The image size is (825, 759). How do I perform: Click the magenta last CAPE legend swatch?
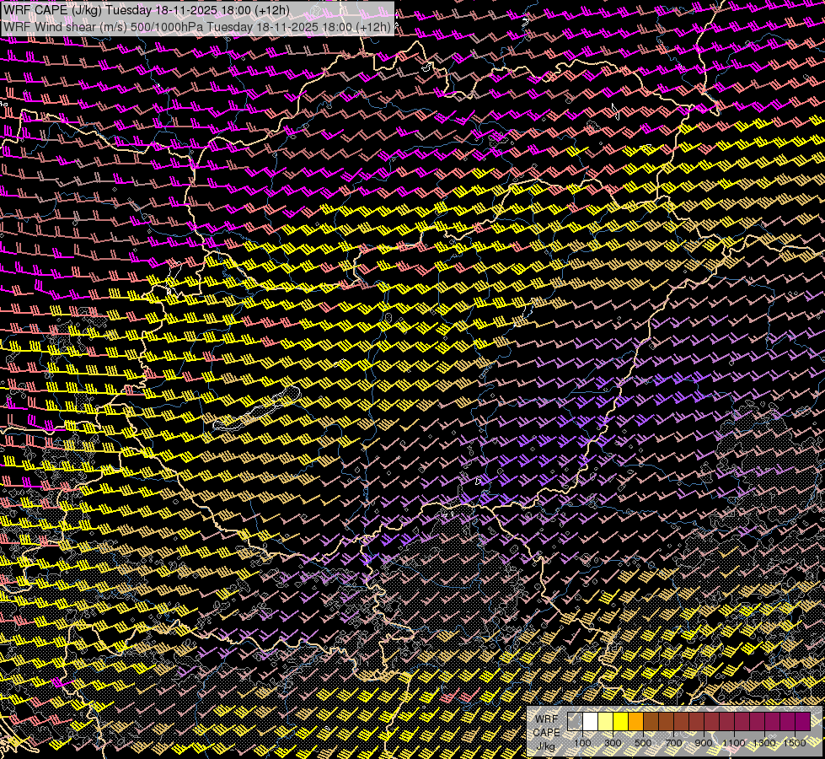pyautogui.click(x=803, y=721)
